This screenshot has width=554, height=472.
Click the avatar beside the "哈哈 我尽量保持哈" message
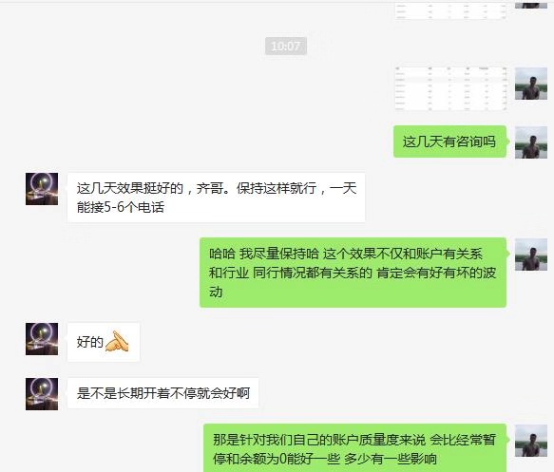pos(531,255)
